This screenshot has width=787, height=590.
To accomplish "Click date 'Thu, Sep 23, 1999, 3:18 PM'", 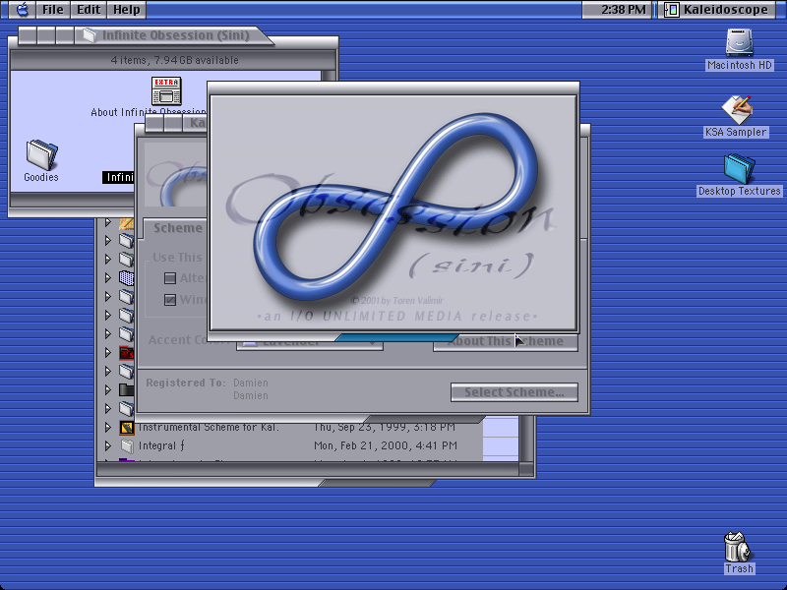I will point(385,428).
